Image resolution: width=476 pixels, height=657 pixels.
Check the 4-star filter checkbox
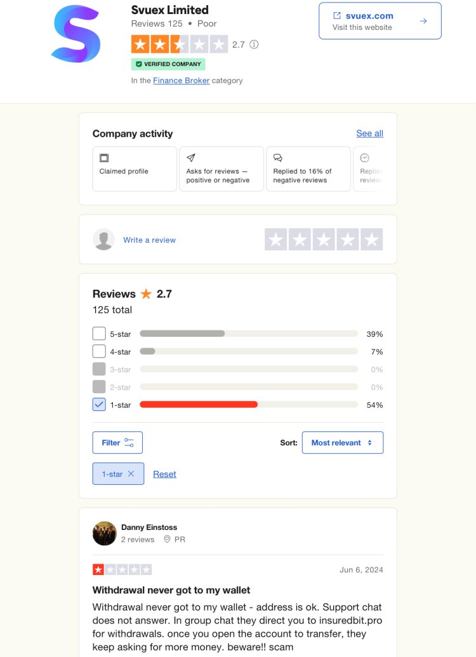click(x=99, y=351)
